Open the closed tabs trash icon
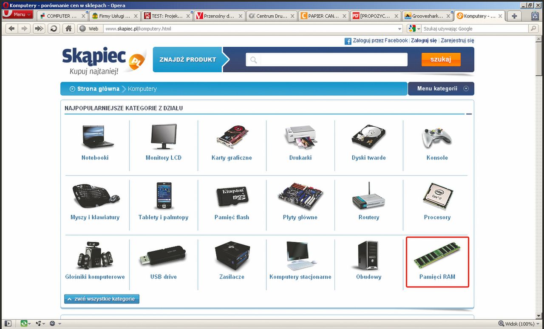Viewport: 544px width, 329px height. point(535,16)
